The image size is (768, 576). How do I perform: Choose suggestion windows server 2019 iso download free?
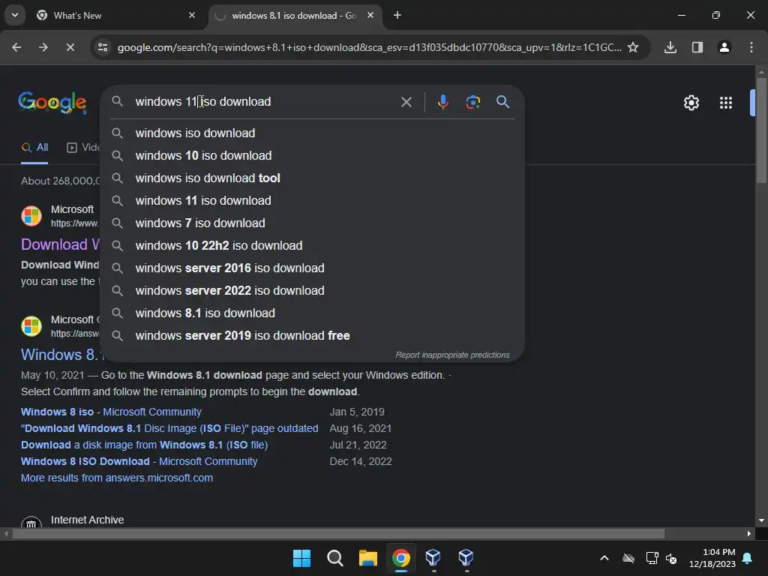point(313,335)
